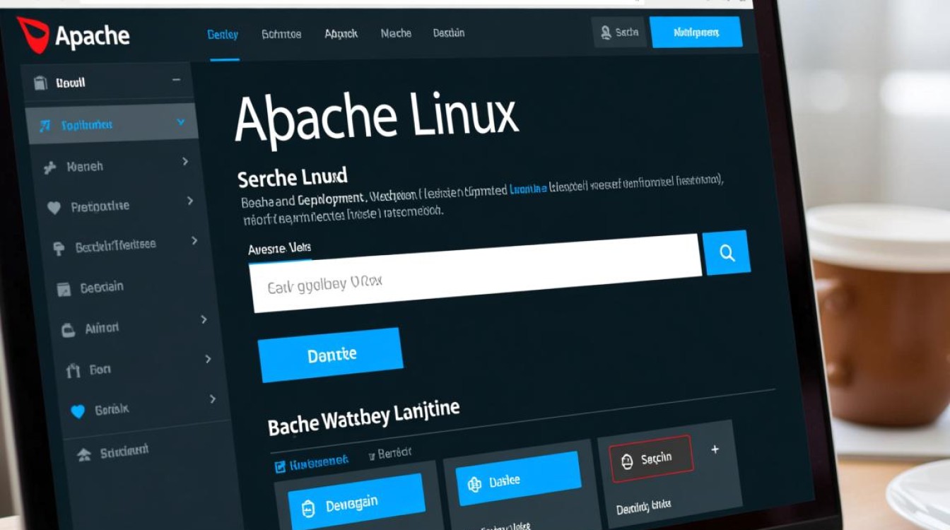This screenshot has width=950, height=530.
Task: Select the Mache menu item
Action: click(395, 33)
